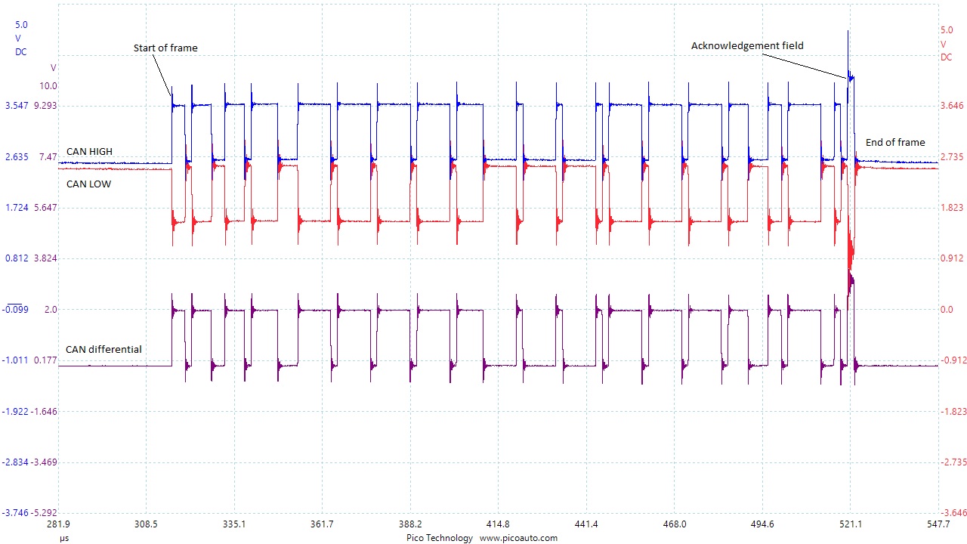Screen dimensions: 967x544
Task: Select the "CAN HIGH" channel label
Action: tap(89, 152)
